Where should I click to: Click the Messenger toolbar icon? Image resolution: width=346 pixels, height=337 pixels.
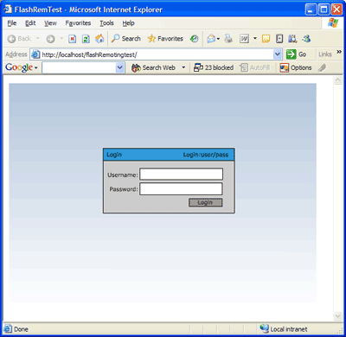pos(306,39)
